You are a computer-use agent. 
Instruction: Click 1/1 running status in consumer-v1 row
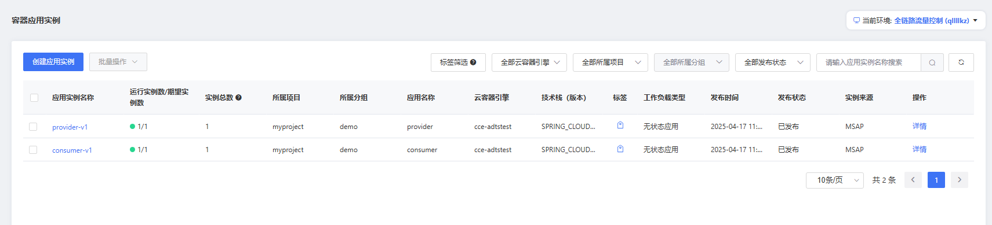pos(139,149)
